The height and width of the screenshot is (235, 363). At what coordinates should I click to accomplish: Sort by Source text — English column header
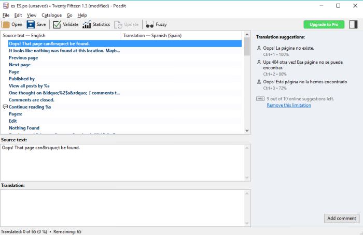coord(61,36)
